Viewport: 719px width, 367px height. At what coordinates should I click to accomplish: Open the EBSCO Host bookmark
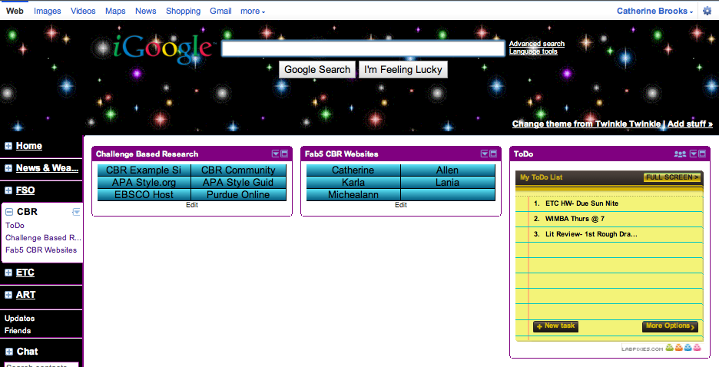(x=144, y=195)
